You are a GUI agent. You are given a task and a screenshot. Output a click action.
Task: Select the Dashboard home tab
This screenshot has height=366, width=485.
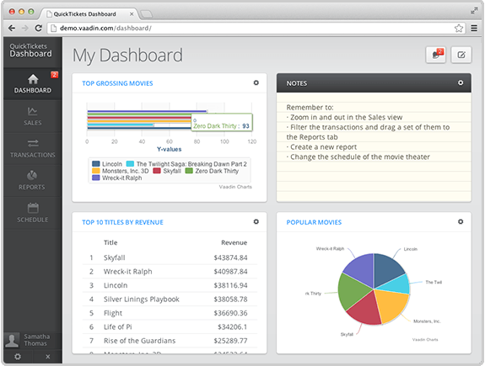click(33, 84)
